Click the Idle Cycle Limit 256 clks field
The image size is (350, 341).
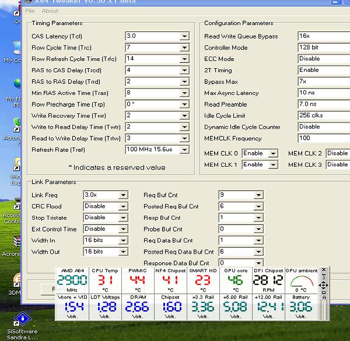(324, 115)
